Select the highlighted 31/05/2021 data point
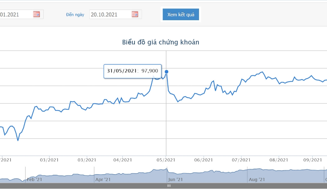Screen dimensions: 327x196 click(166, 72)
